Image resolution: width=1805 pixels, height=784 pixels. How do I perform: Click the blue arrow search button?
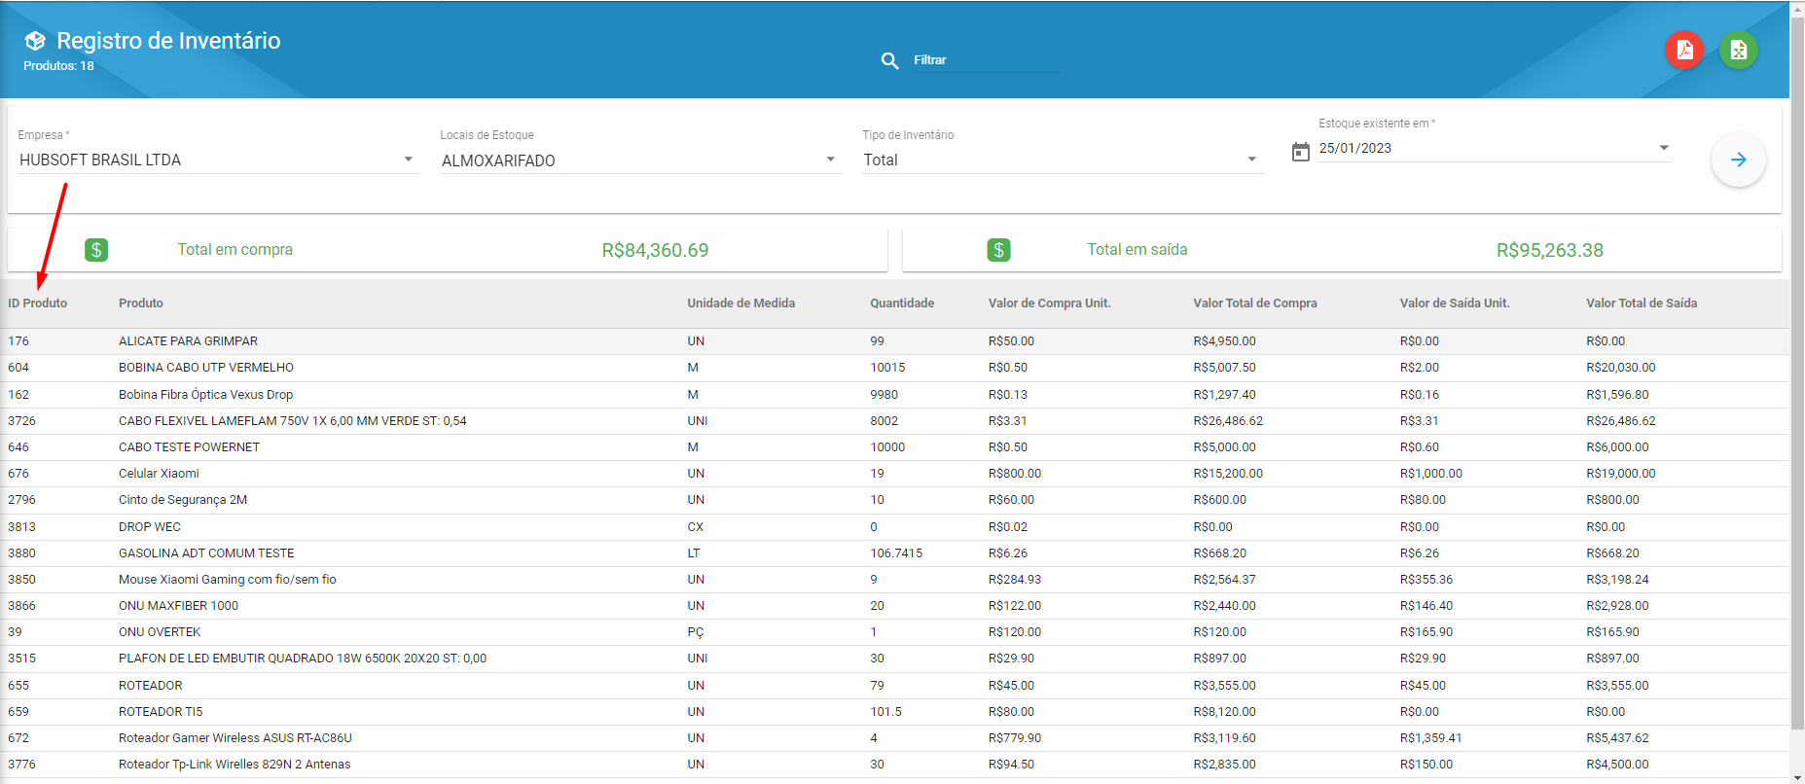pos(1739,160)
